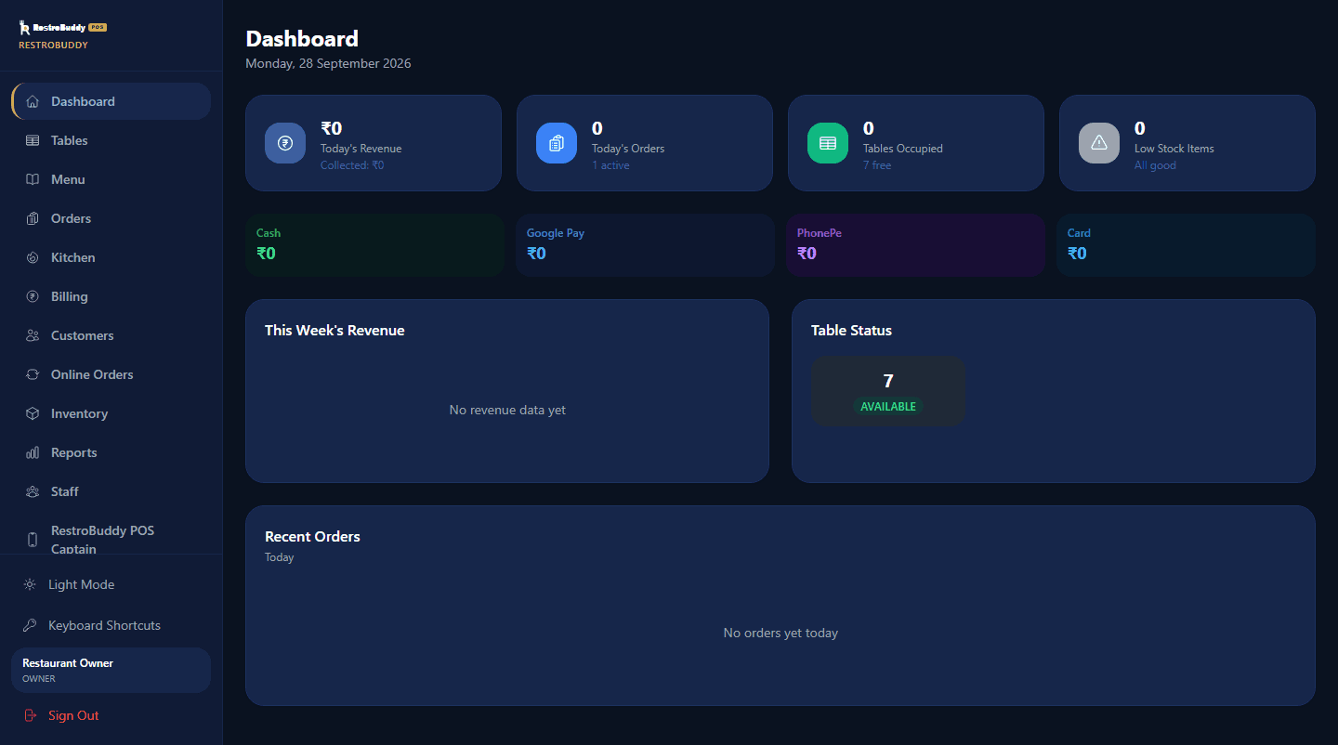Click the '1 active' orders link

pyautogui.click(x=610, y=165)
